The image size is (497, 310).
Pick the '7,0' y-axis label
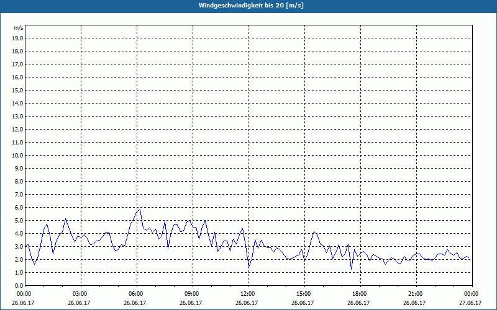pyautogui.click(x=19, y=194)
